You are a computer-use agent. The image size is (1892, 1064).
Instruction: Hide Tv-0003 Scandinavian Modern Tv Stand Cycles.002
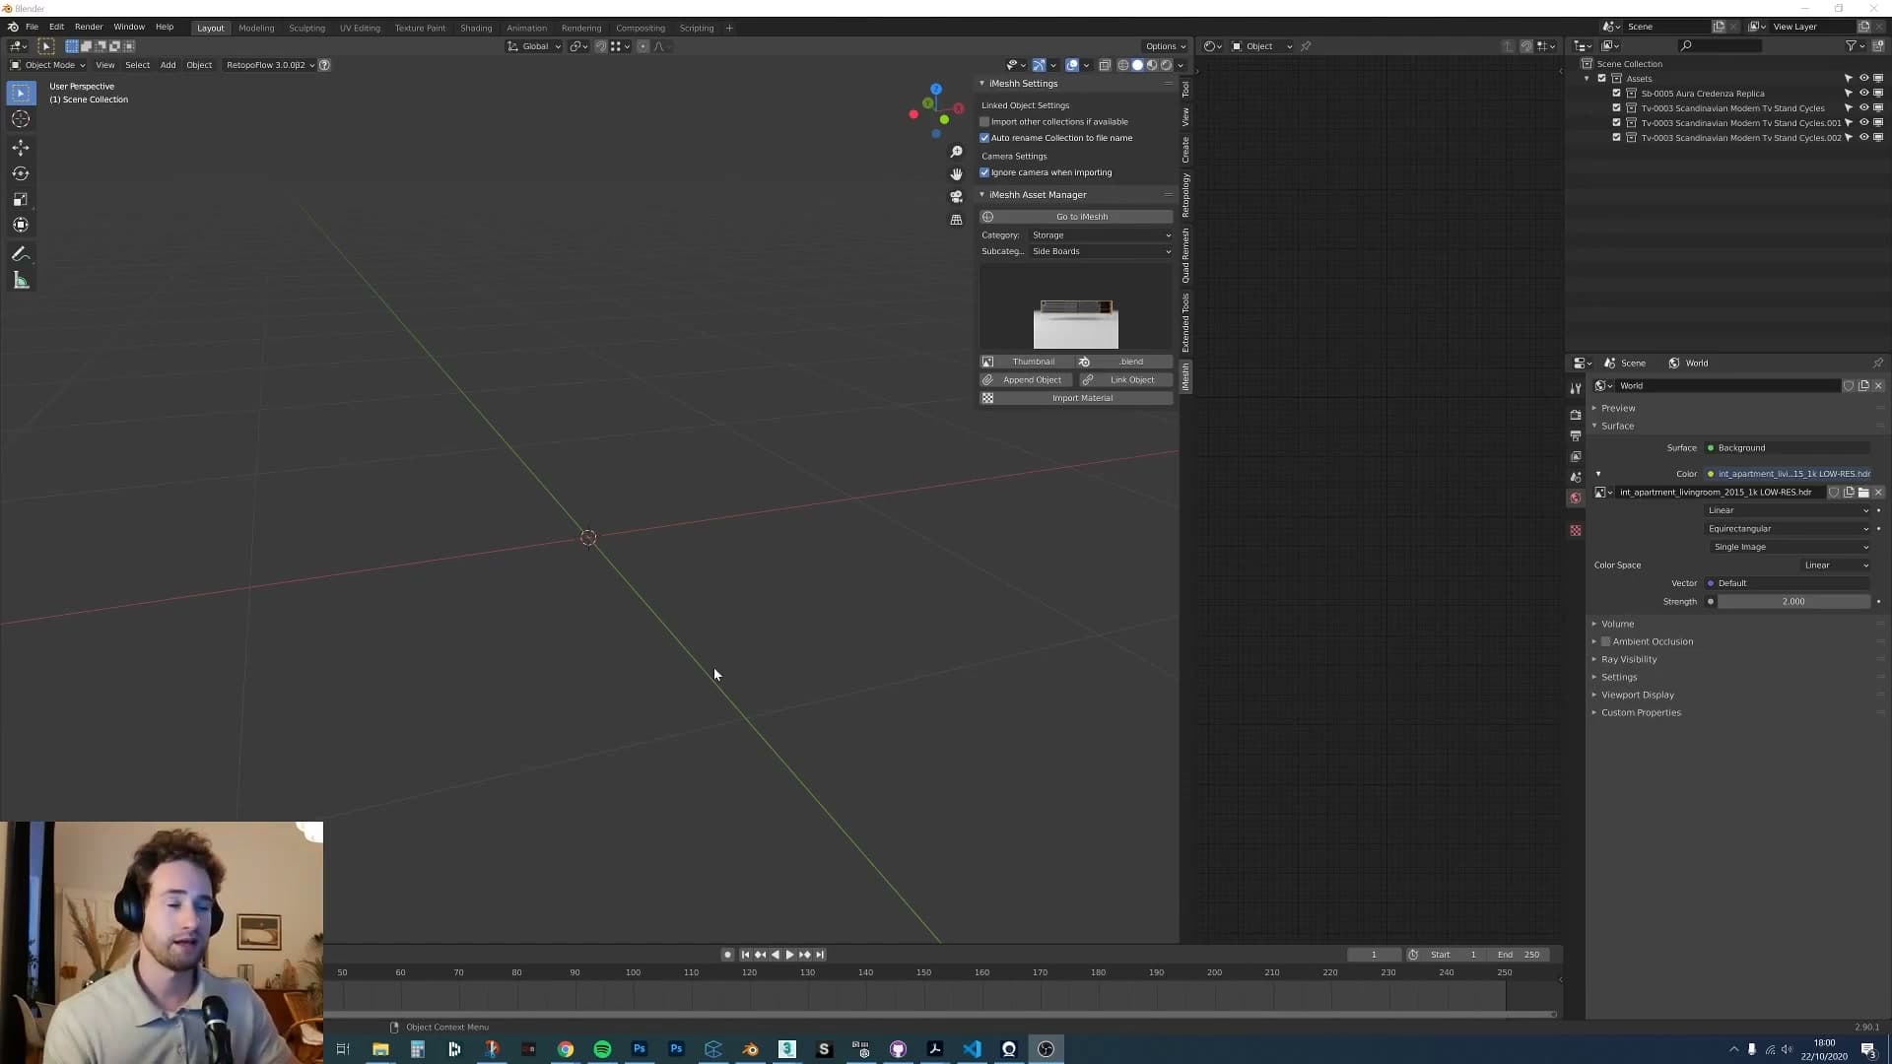coord(1863,138)
